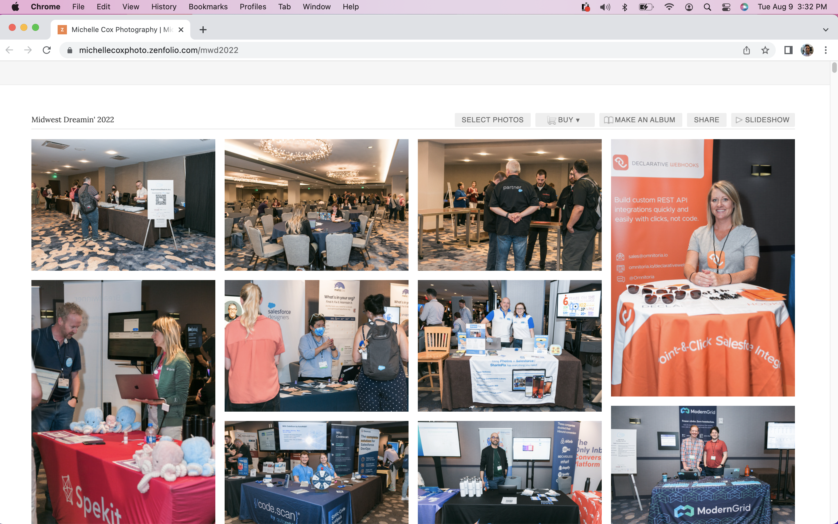
Task: Open the Help menu
Action: click(x=350, y=7)
